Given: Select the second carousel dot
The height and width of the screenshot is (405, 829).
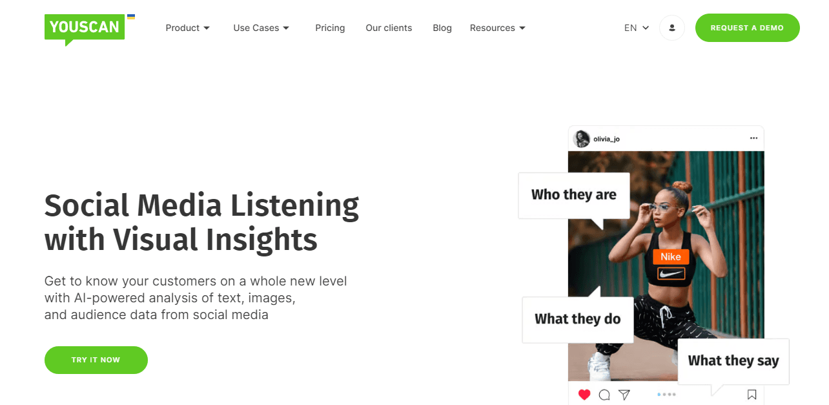Looking at the screenshot, I should [664, 395].
